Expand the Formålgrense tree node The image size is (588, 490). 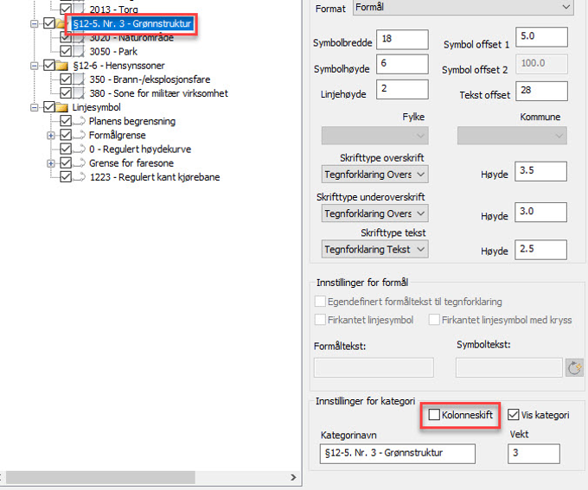50,136
